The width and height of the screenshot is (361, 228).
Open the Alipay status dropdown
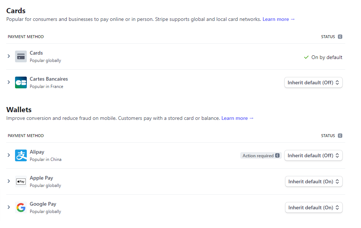pos(313,155)
